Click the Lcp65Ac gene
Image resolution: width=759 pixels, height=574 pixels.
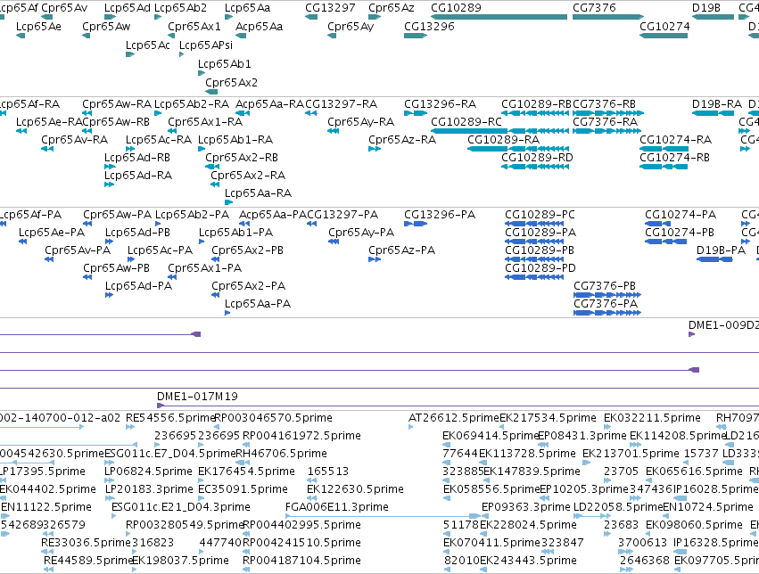tap(129, 54)
